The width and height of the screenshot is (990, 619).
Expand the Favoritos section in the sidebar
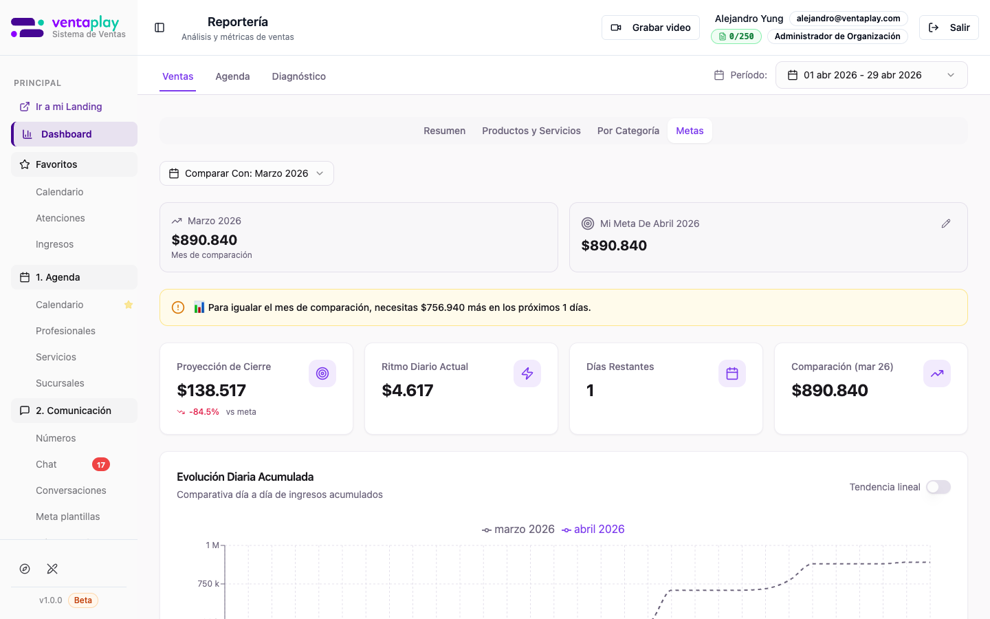55,164
